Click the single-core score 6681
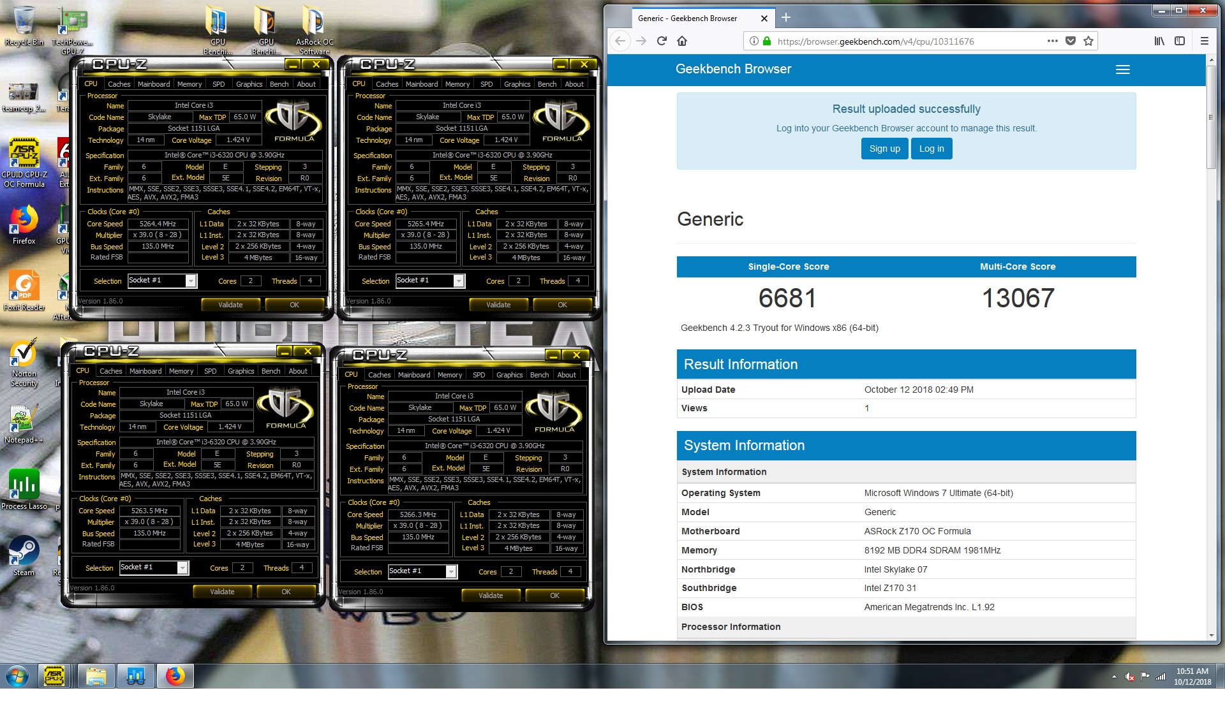Screen dimensions: 1225x723 click(x=787, y=298)
